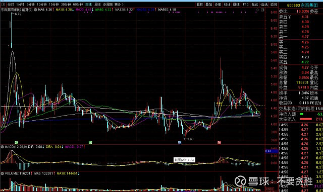Click the small square icon beside diamond
Screen dimensions: 323x192
point(262,10)
